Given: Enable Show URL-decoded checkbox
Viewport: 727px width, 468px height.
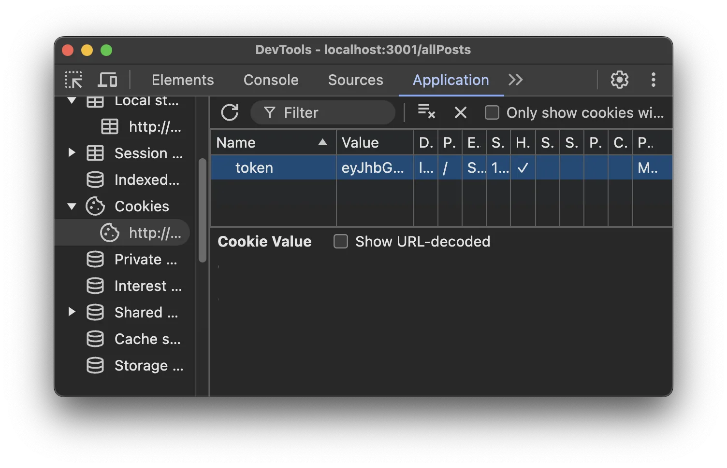Looking at the screenshot, I should point(341,241).
